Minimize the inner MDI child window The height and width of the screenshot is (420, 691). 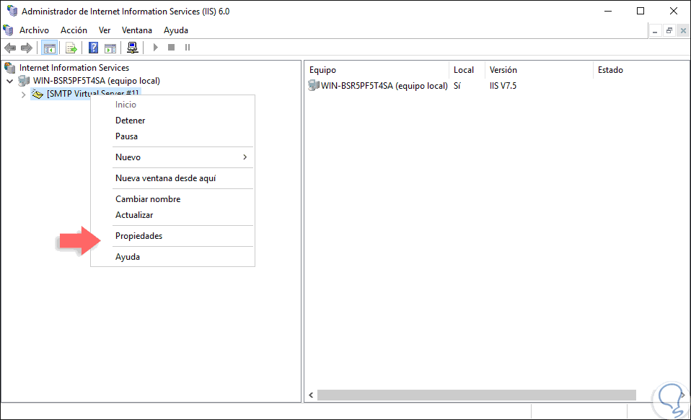(x=655, y=31)
